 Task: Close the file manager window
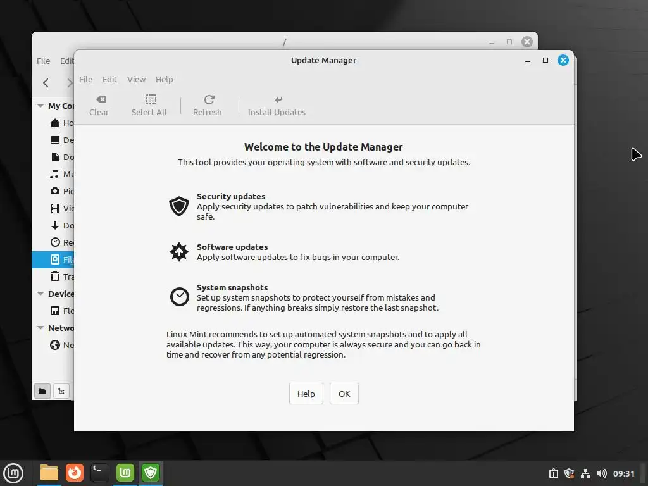click(x=527, y=42)
